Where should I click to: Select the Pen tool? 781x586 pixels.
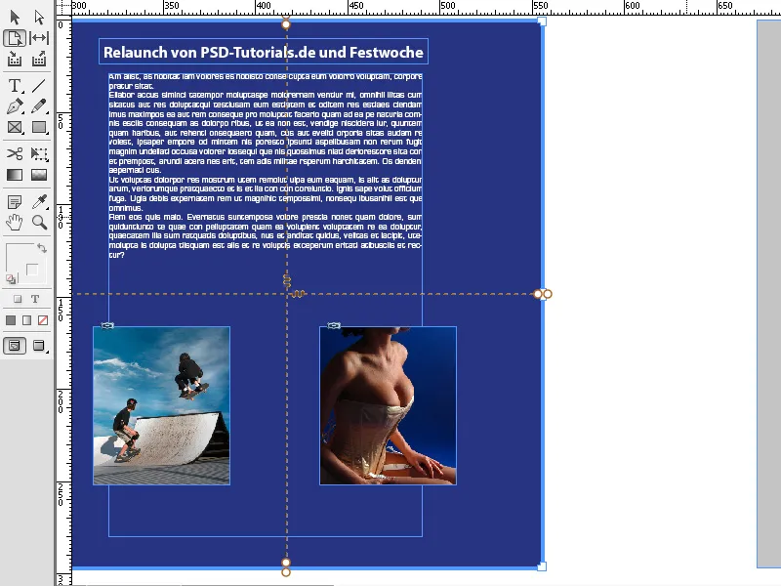click(x=15, y=106)
